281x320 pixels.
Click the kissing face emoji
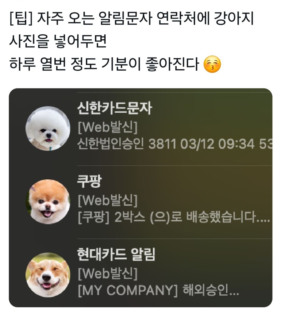tap(212, 64)
